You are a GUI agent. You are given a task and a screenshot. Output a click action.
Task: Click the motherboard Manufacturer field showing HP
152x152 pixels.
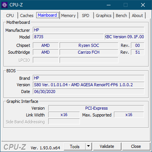coord(89,30)
